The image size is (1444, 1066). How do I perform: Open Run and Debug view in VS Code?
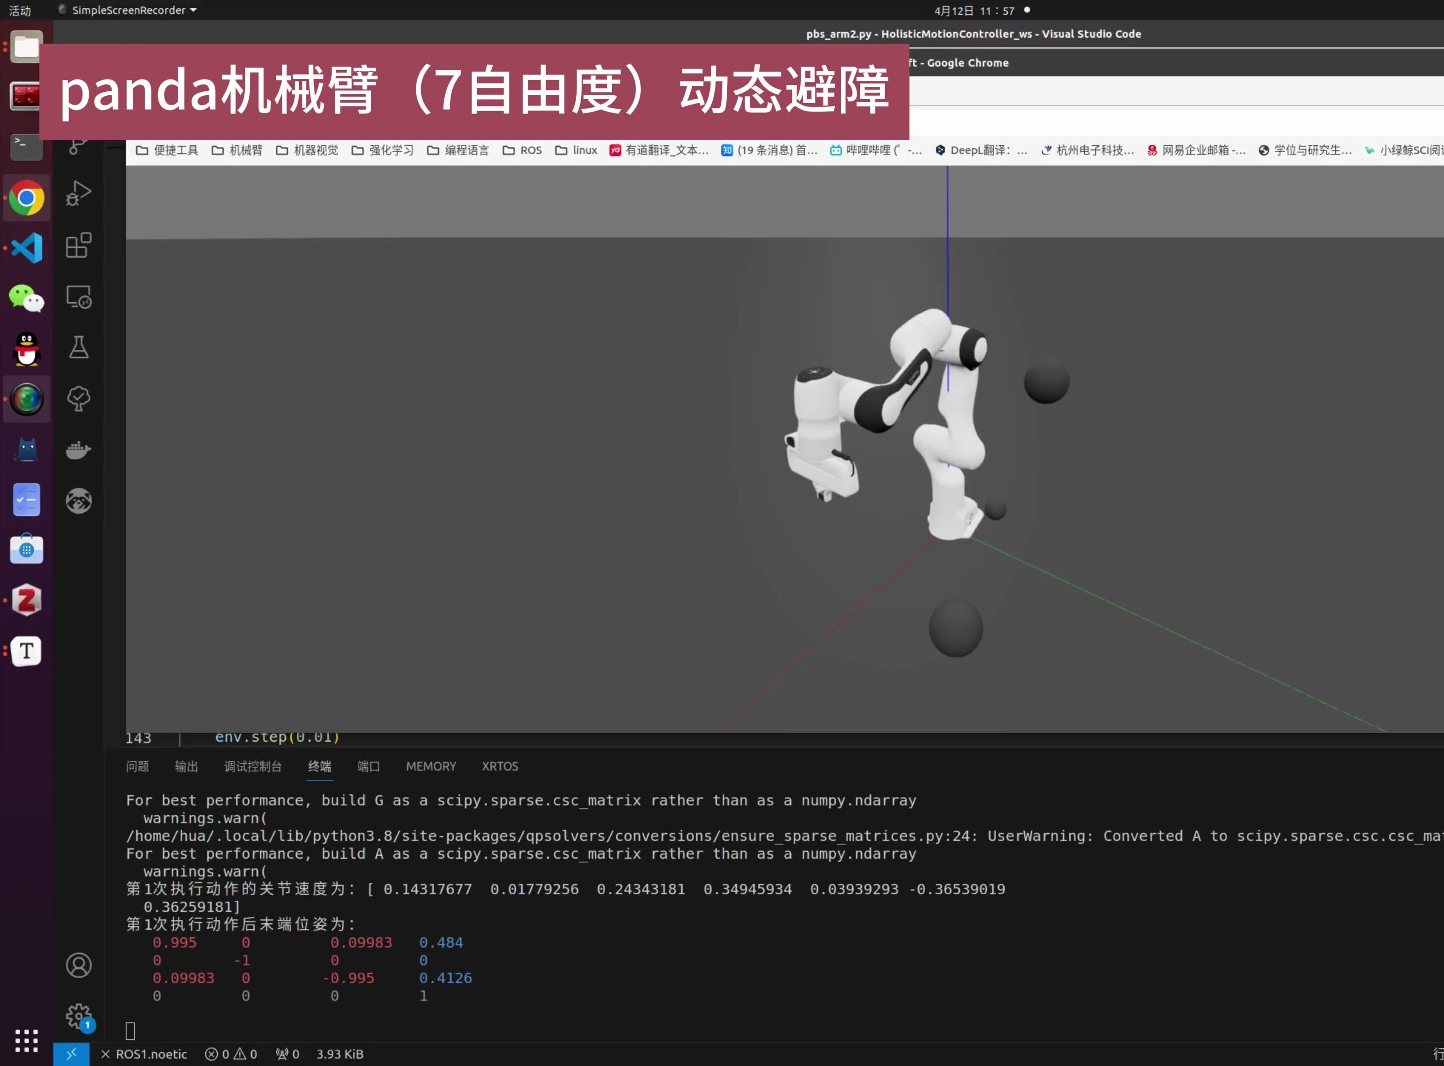point(79,193)
